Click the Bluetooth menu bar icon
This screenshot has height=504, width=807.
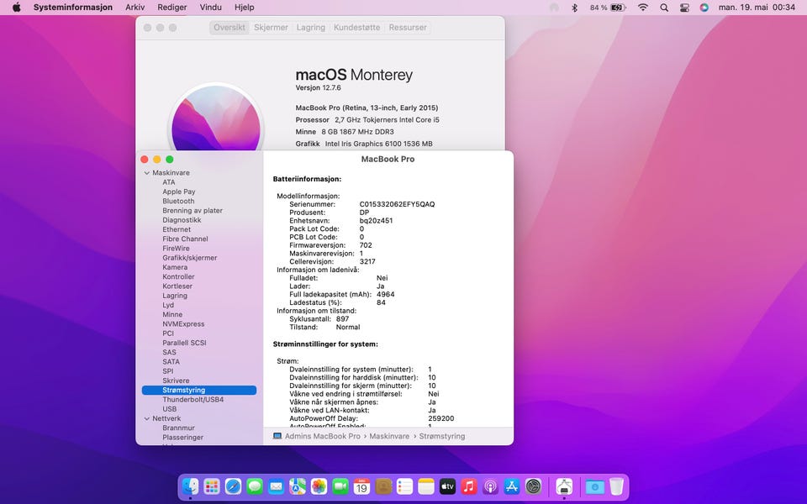pyautogui.click(x=575, y=8)
